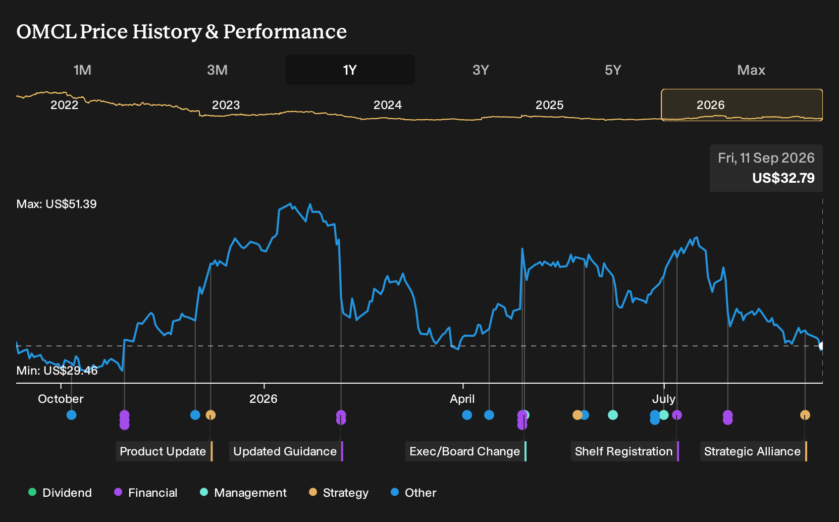This screenshot has width=839, height=522.
Task: Click blue marker touching the mid-chart orange Strategy marker
Action: tap(585, 415)
